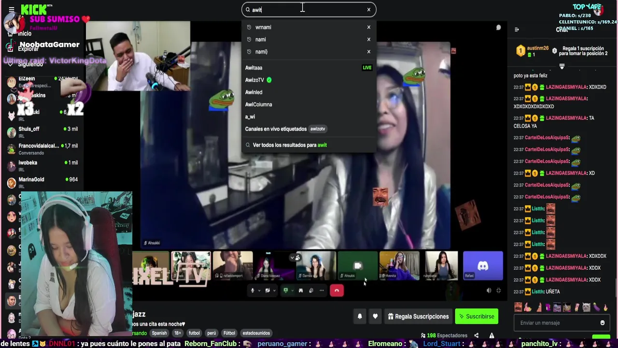
Task: Click the 'perú' tag
Action: point(211,333)
